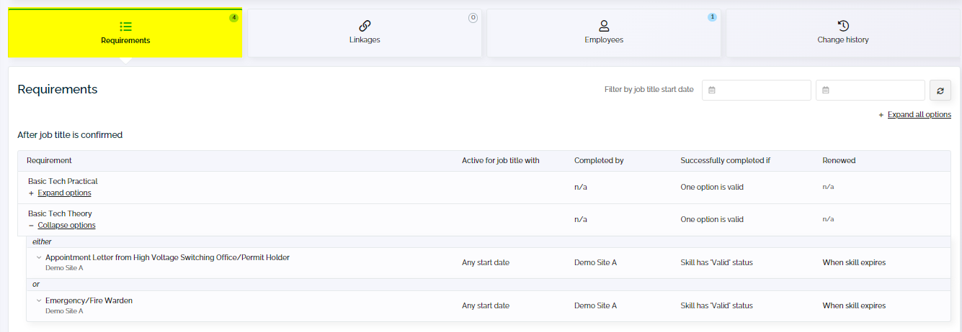
Task: Open the Change history tab
Action: tap(843, 33)
